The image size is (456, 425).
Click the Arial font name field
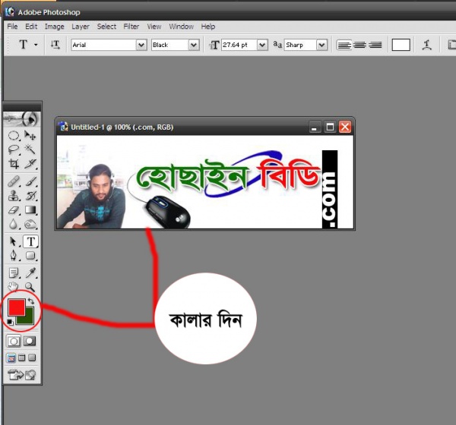click(x=104, y=45)
